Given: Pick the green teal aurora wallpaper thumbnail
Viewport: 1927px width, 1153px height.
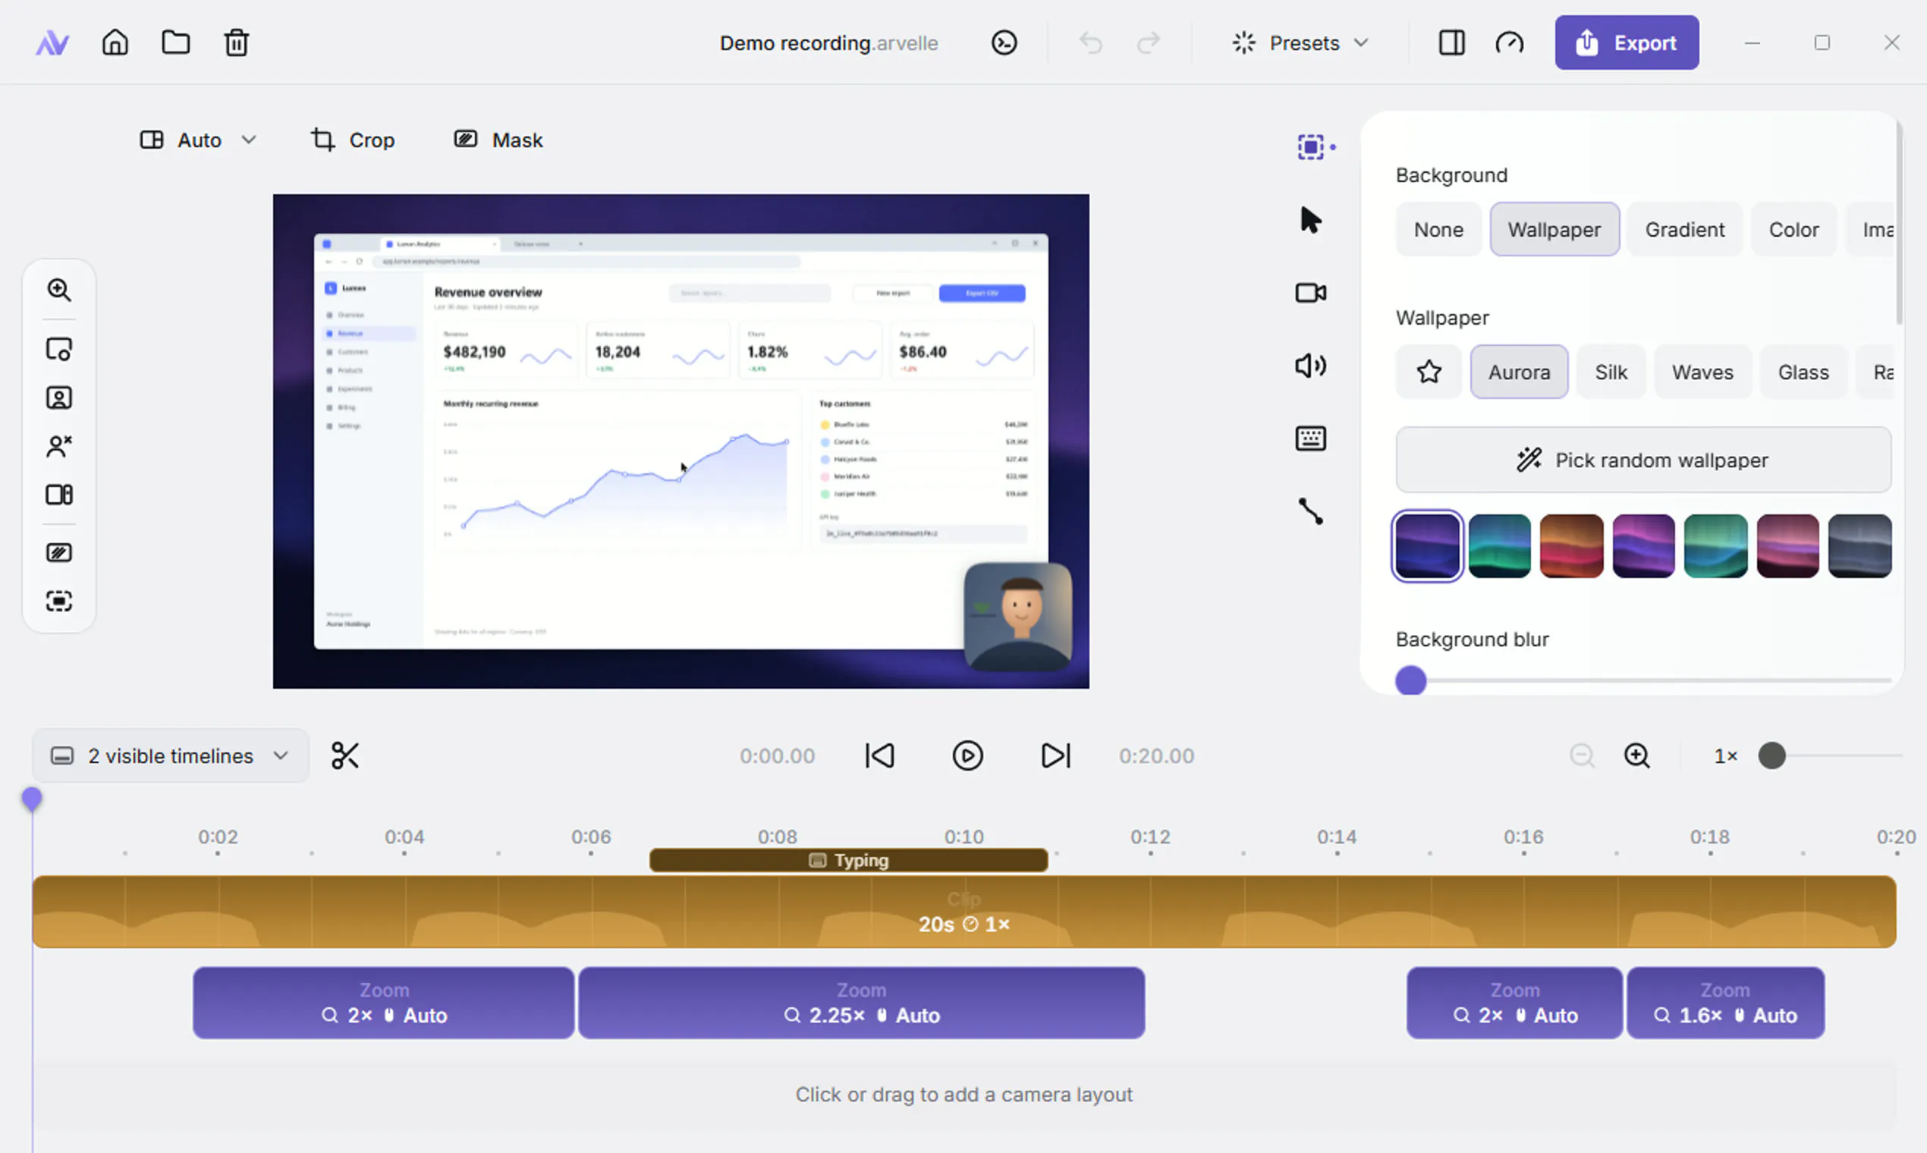Looking at the screenshot, I should (1499, 545).
